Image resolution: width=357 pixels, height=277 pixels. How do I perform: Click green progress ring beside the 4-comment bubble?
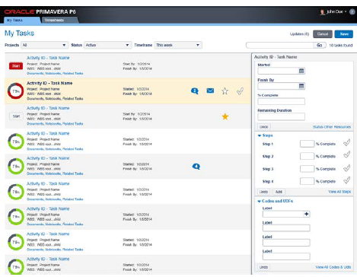[16, 166]
